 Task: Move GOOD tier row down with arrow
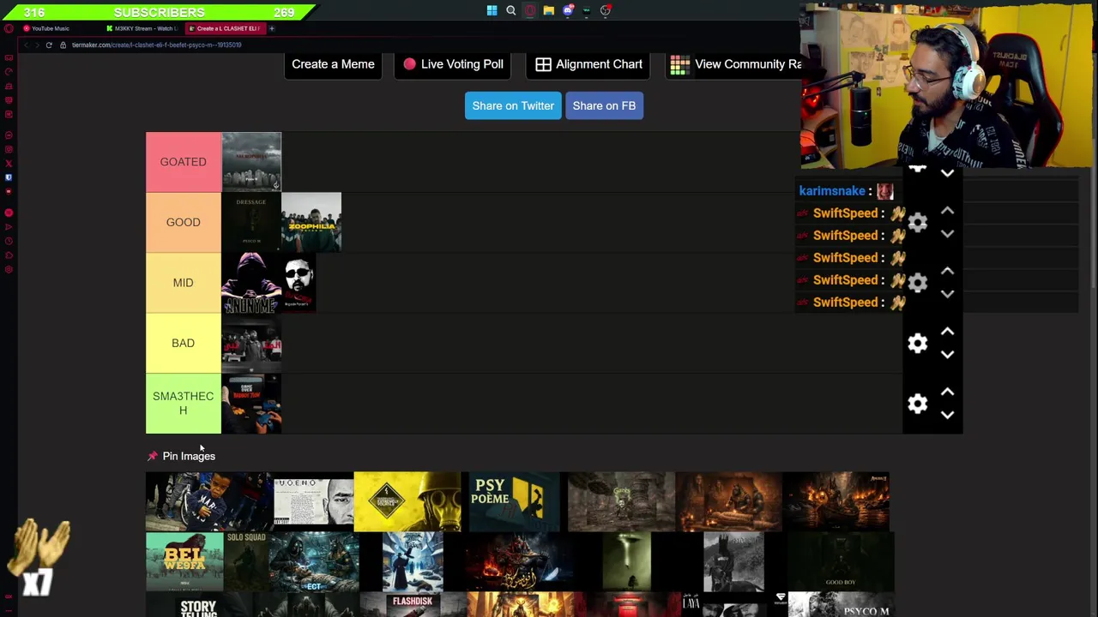[947, 234]
